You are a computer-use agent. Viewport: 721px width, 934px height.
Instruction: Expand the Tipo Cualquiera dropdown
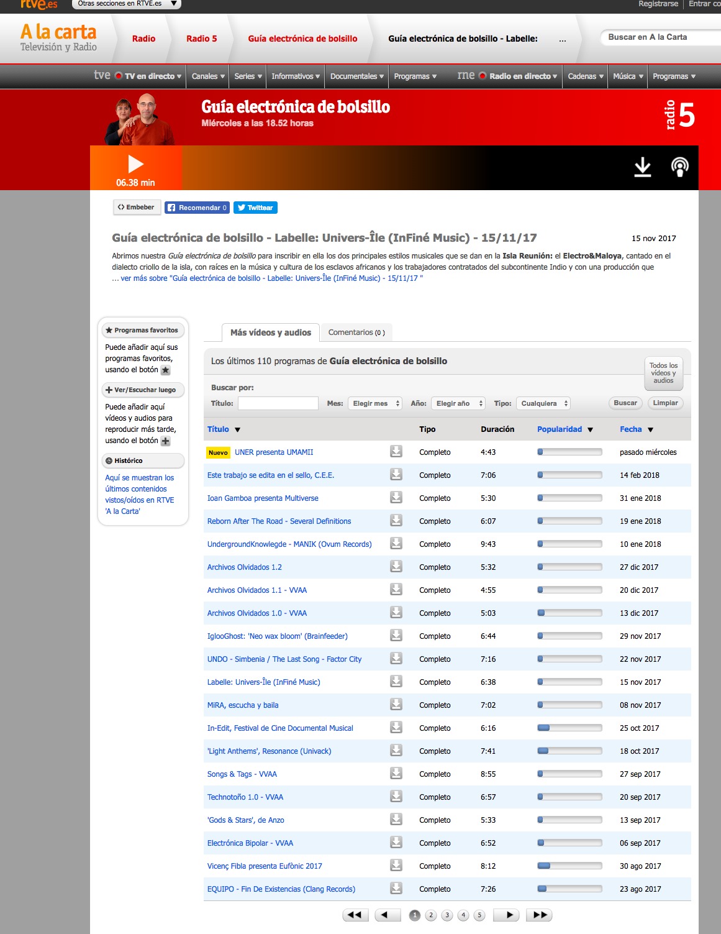click(544, 403)
